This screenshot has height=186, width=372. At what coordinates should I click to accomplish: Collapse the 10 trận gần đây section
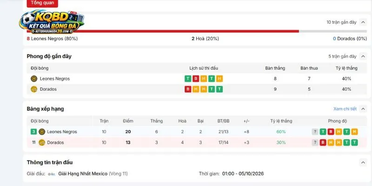click(x=363, y=22)
